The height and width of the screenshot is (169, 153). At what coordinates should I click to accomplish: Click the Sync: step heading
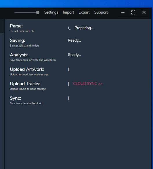click(x=15, y=98)
